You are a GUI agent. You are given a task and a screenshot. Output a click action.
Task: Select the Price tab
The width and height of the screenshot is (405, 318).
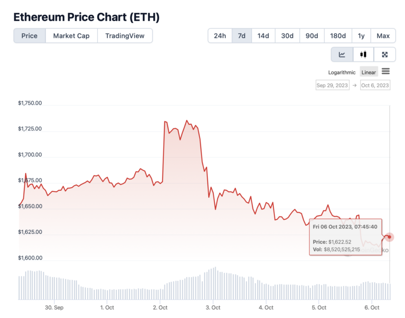[30, 36]
